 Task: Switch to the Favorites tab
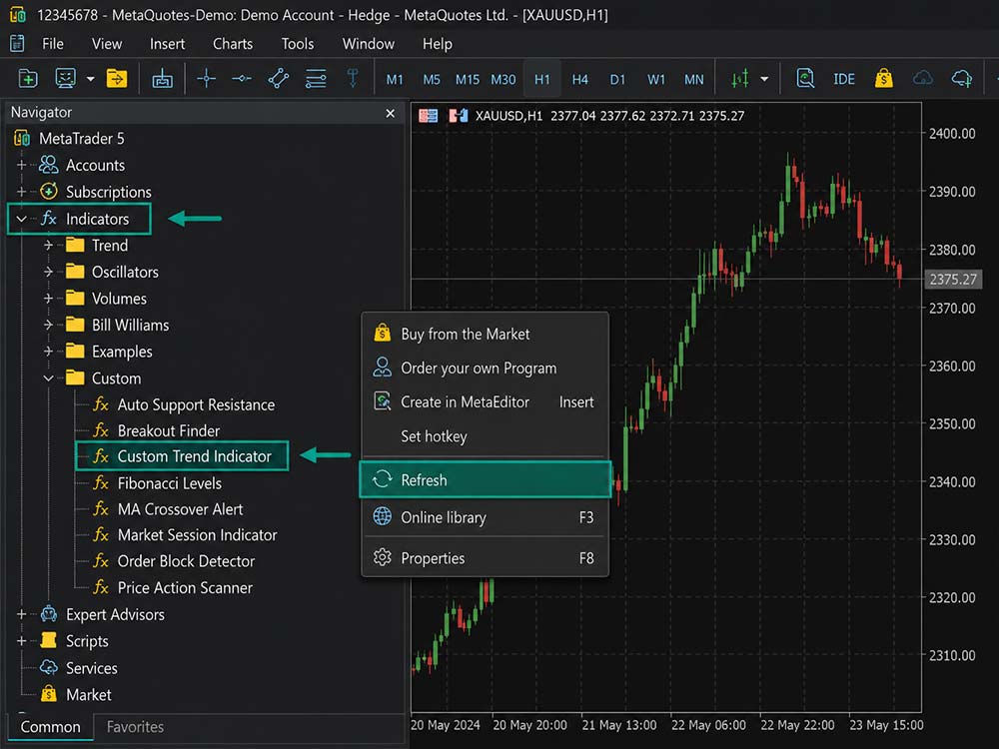point(135,727)
